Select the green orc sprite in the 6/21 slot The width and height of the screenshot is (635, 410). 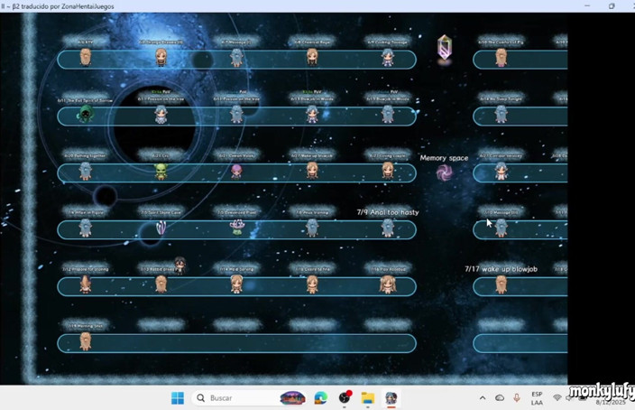pos(161,172)
